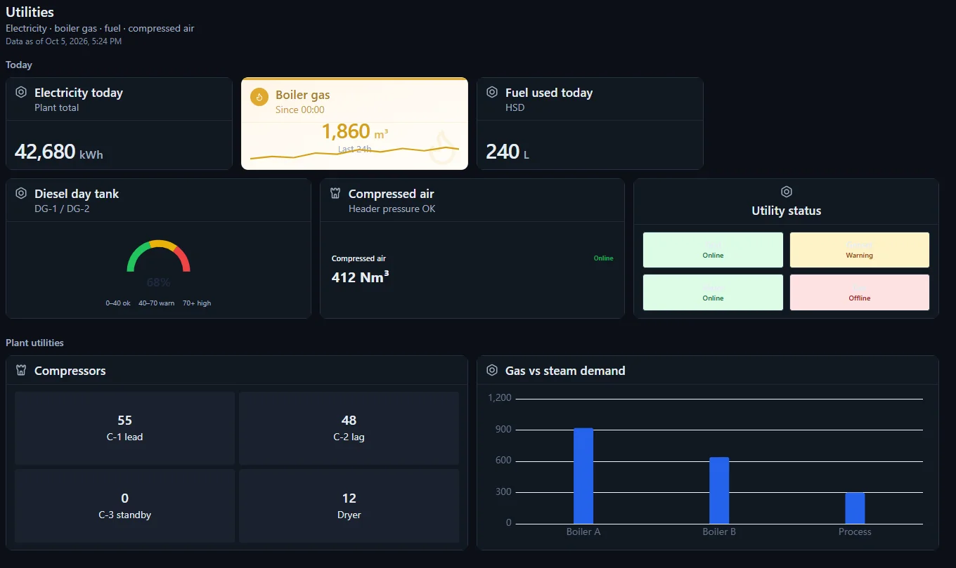Click the "40–70 warn" gauge legend
Screen dimensions: 956x568
pyautogui.click(x=157, y=303)
